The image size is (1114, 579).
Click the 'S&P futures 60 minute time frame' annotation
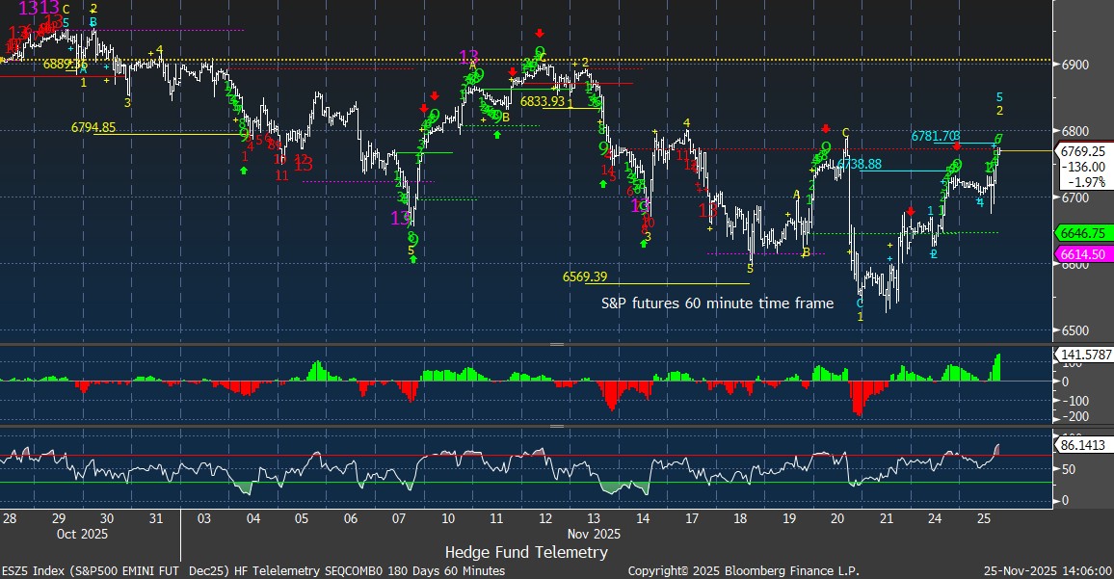pyautogui.click(x=718, y=303)
